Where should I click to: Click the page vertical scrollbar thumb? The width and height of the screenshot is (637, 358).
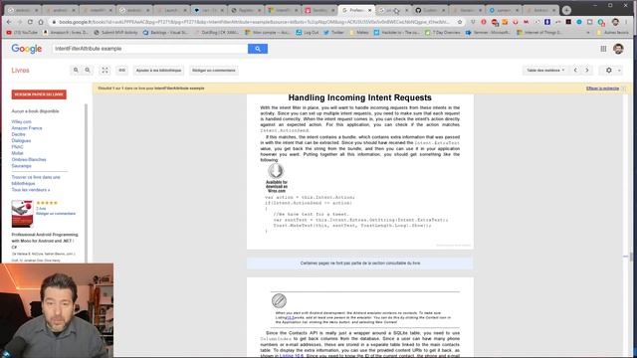(630, 257)
